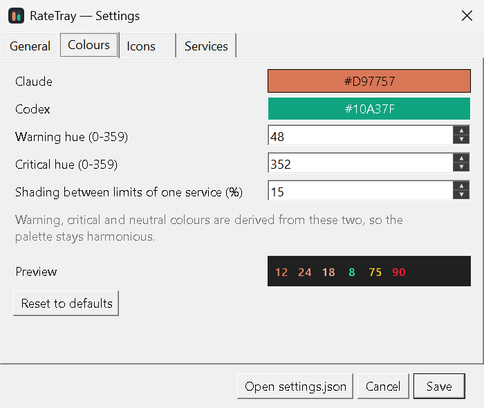
Task: Increase Warning hue with up arrow
Action: (x=461, y=131)
